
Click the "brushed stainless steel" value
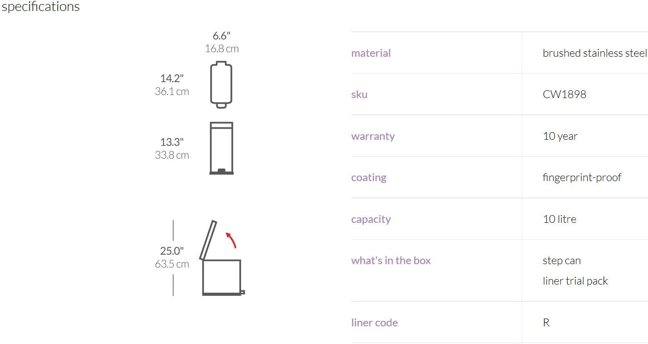tap(595, 53)
